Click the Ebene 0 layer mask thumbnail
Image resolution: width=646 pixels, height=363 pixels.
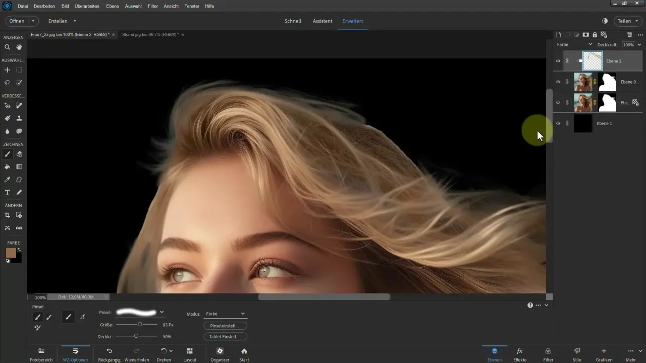click(x=607, y=81)
